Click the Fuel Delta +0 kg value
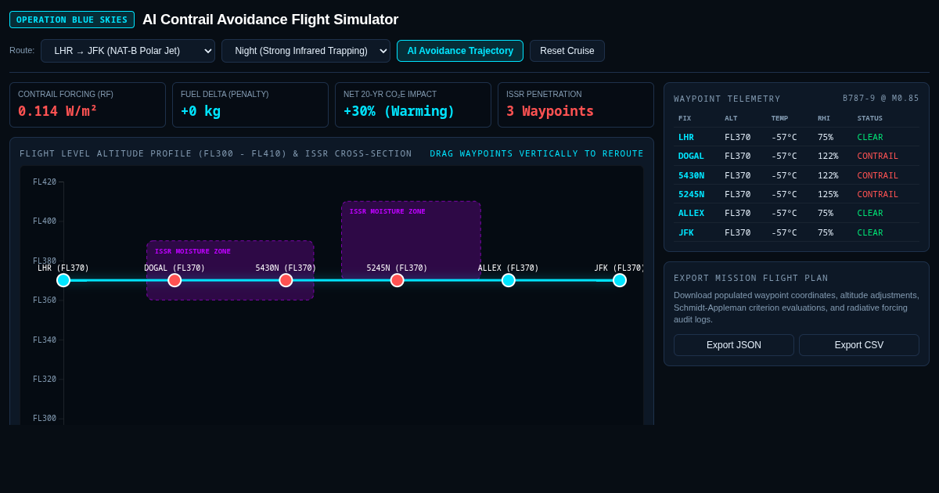 coord(200,111)
